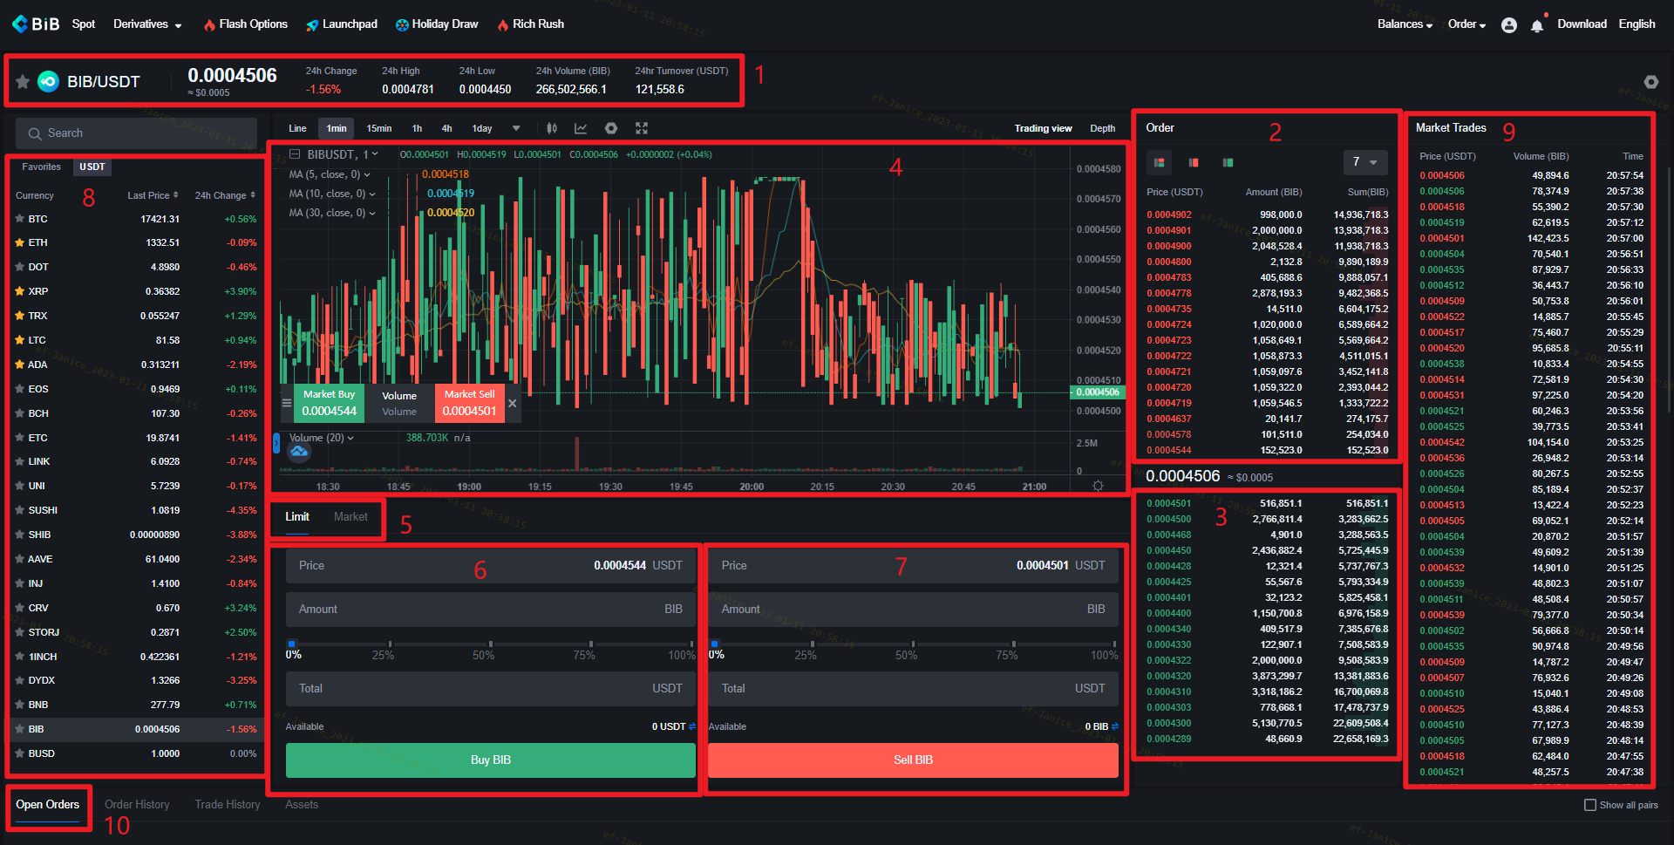The height and width of the screenshot is (845, 1674).
Task: Click the search magnifier icon
Action: [x=35, y=133]
